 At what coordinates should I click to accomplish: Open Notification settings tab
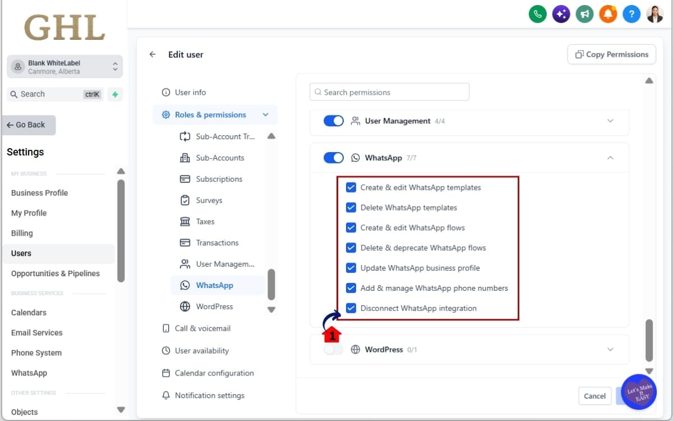(203, 395)
